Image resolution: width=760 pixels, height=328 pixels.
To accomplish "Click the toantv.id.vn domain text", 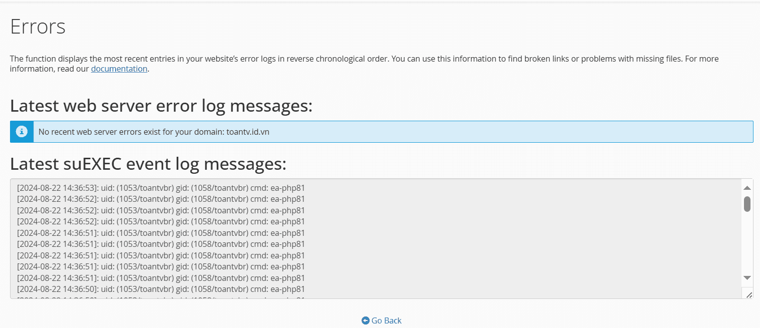I will [248, 132].
